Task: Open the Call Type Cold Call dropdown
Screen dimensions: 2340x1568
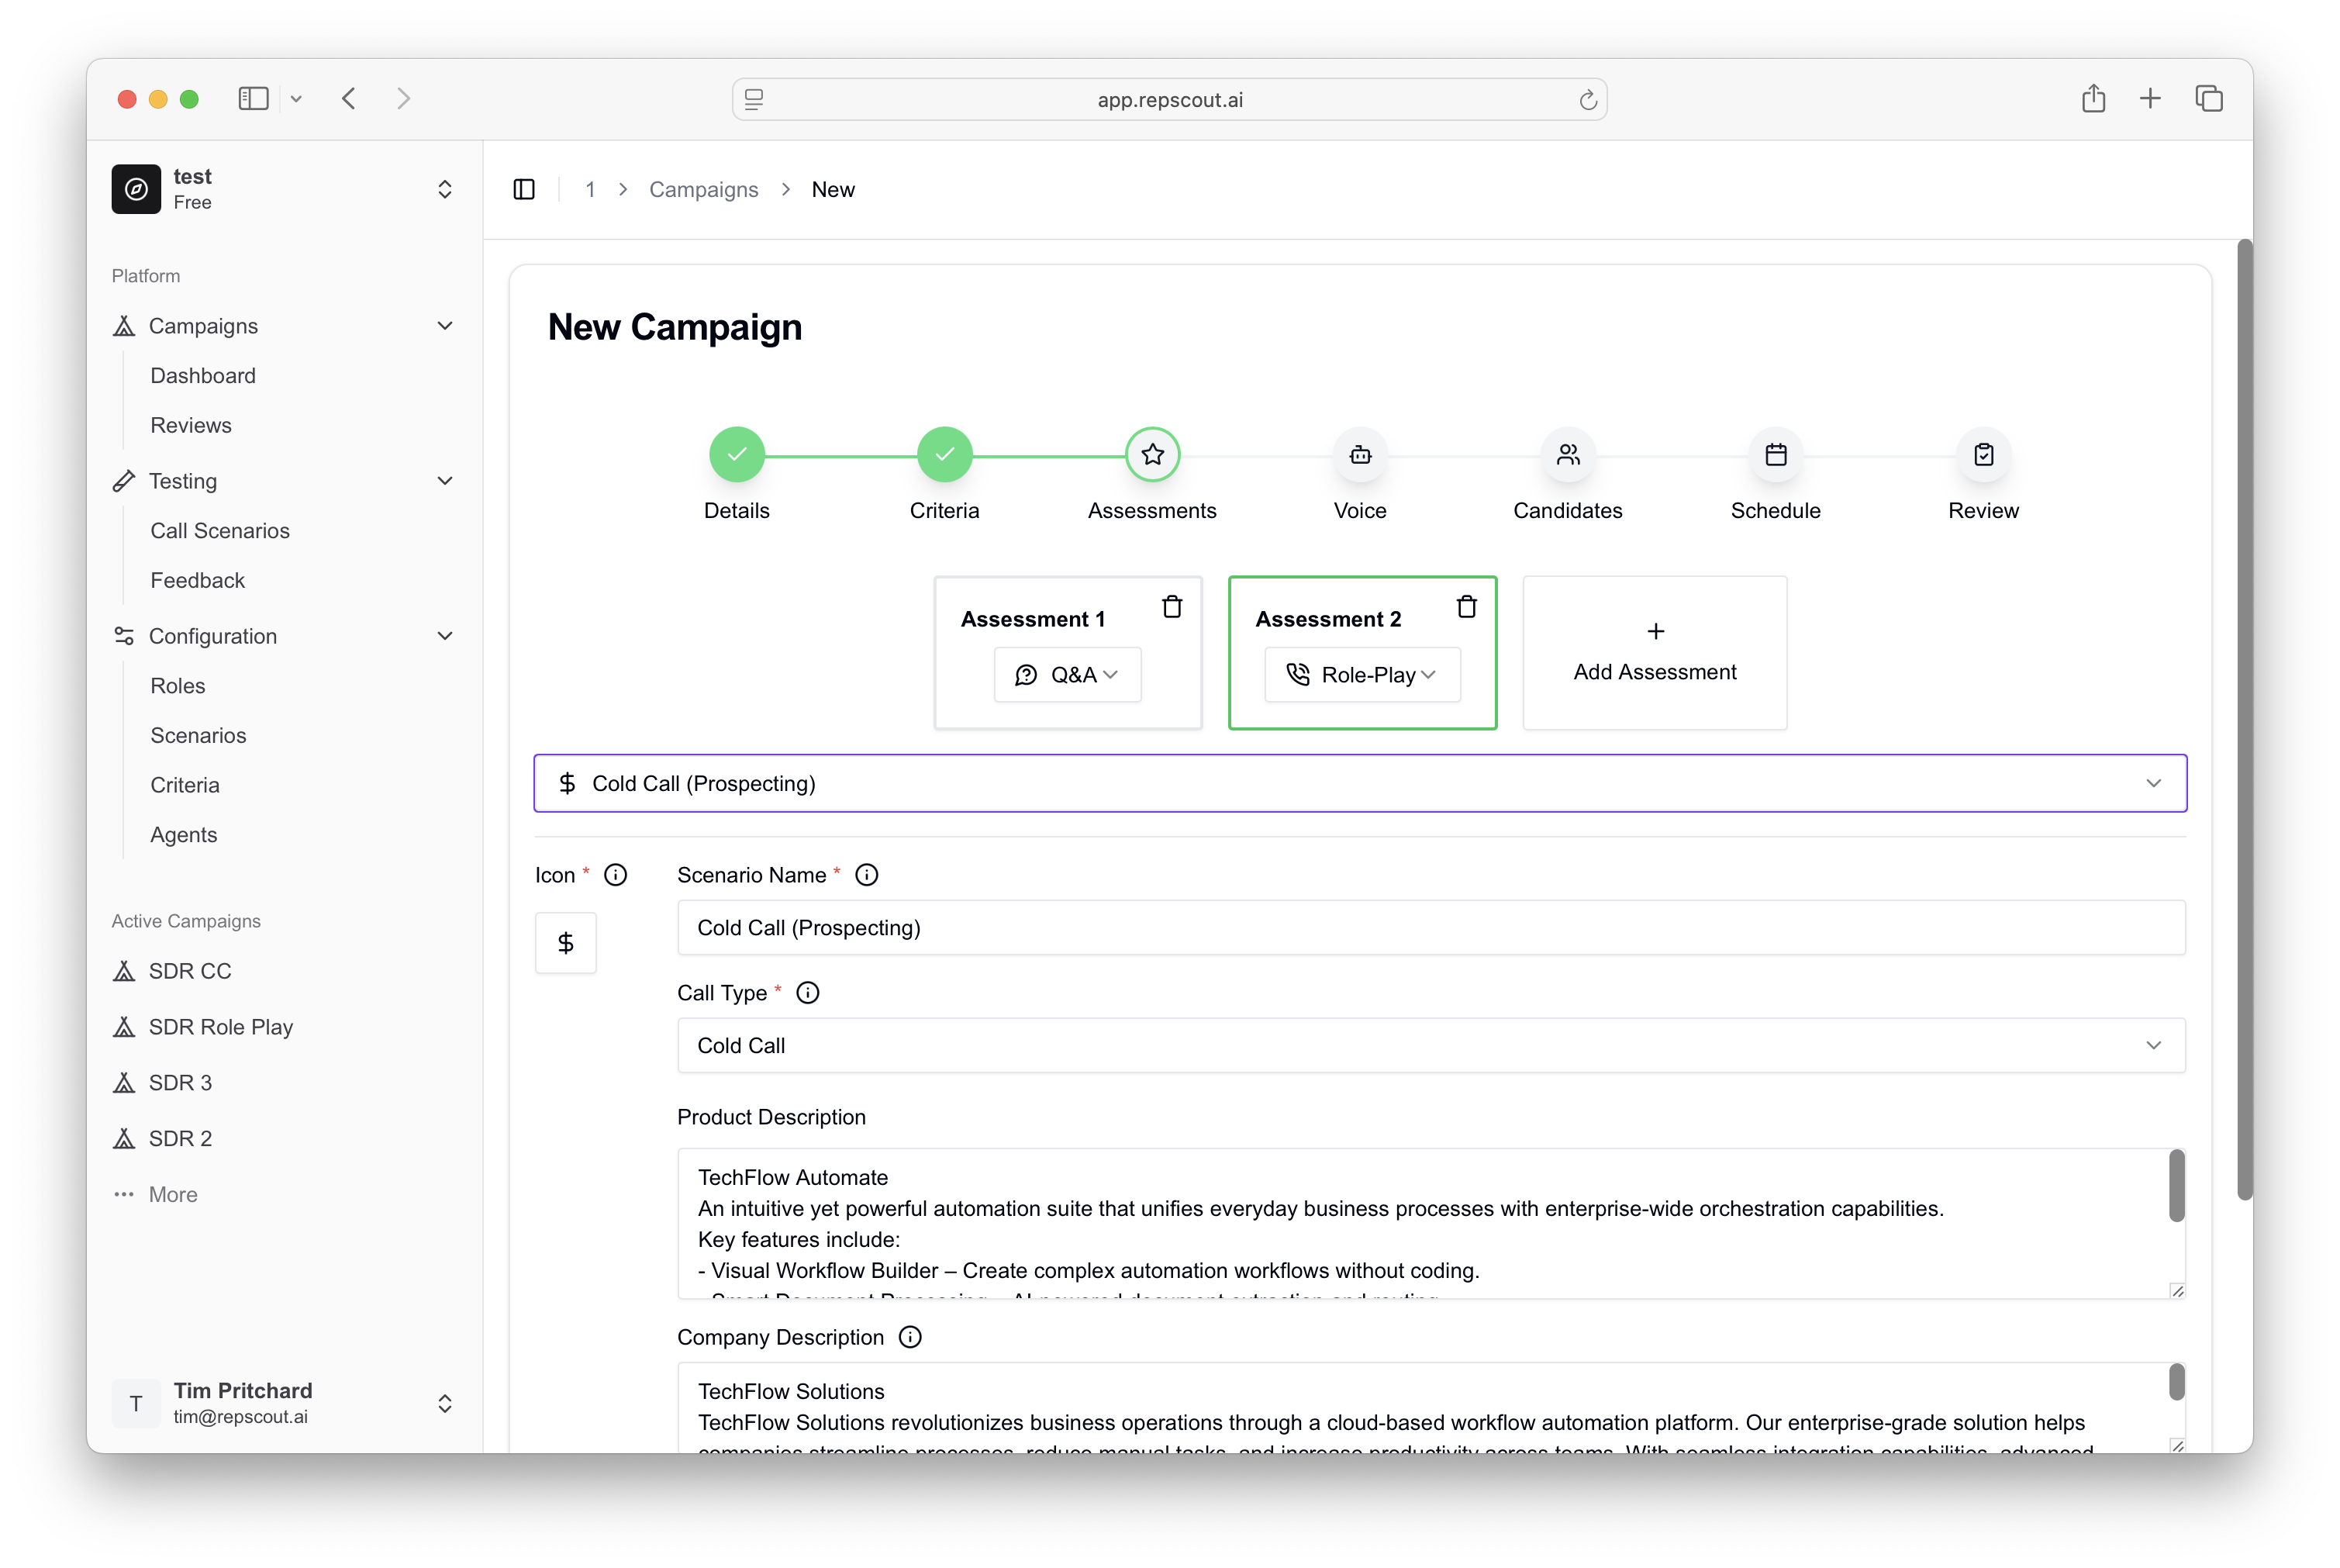Action: 1431,1045
